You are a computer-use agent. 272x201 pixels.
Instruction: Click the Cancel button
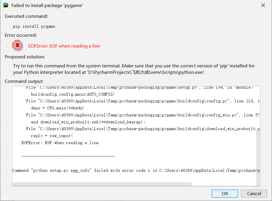(x=254, y=193)
